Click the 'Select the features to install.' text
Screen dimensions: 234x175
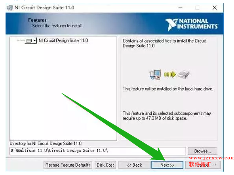point(57,26)
